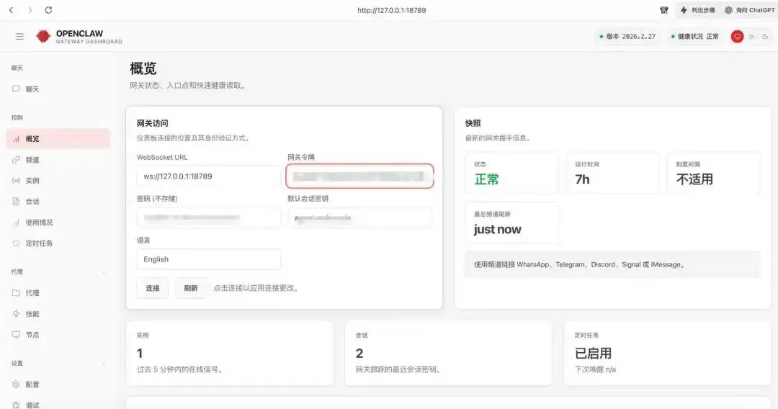Click the 最后频道刷新 just now card
This screenshot has height=409, width=778.
point(511,223)
